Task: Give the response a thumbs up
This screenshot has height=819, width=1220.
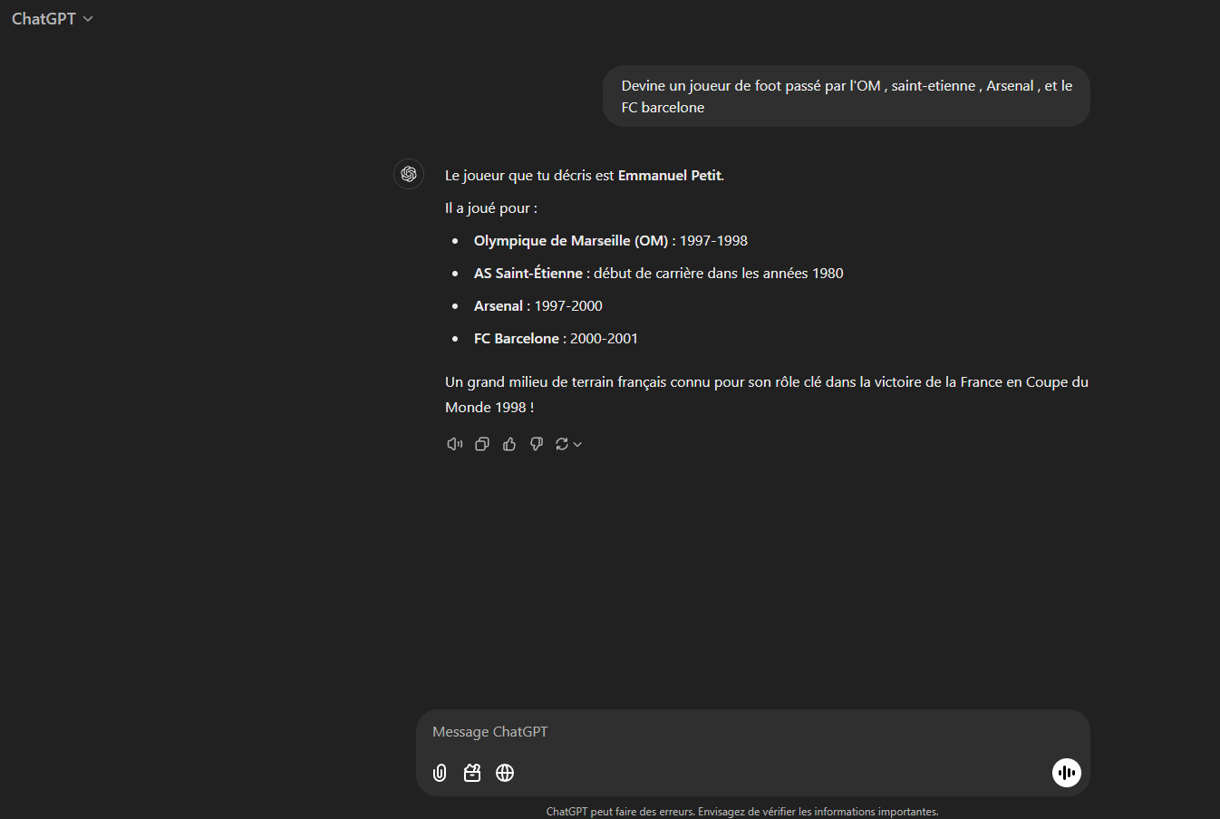Action: tap(509, 444)
